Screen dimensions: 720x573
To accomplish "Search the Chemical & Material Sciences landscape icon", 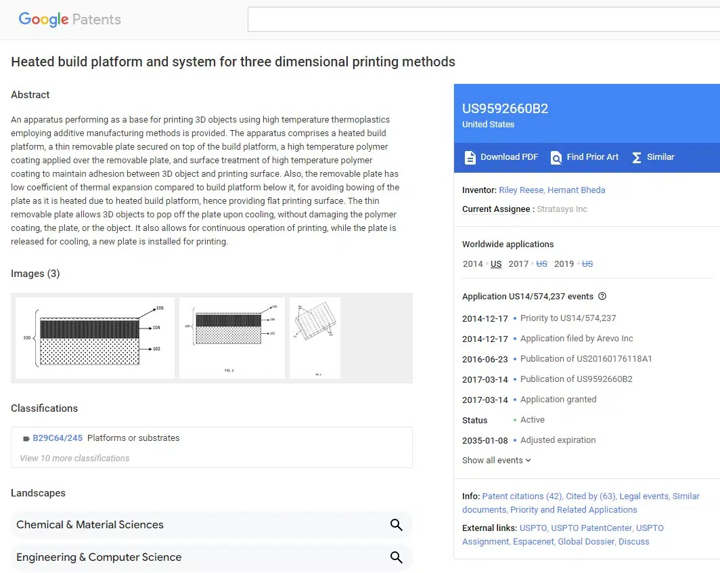I will [397, 525].
